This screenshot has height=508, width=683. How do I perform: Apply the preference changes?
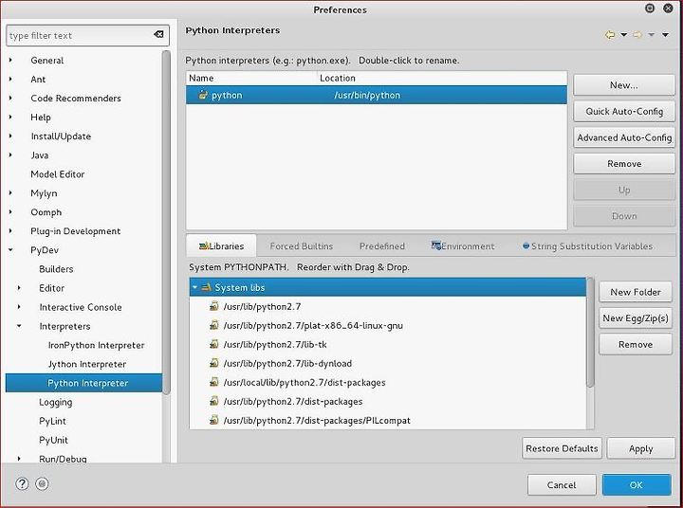pos(640,448)
